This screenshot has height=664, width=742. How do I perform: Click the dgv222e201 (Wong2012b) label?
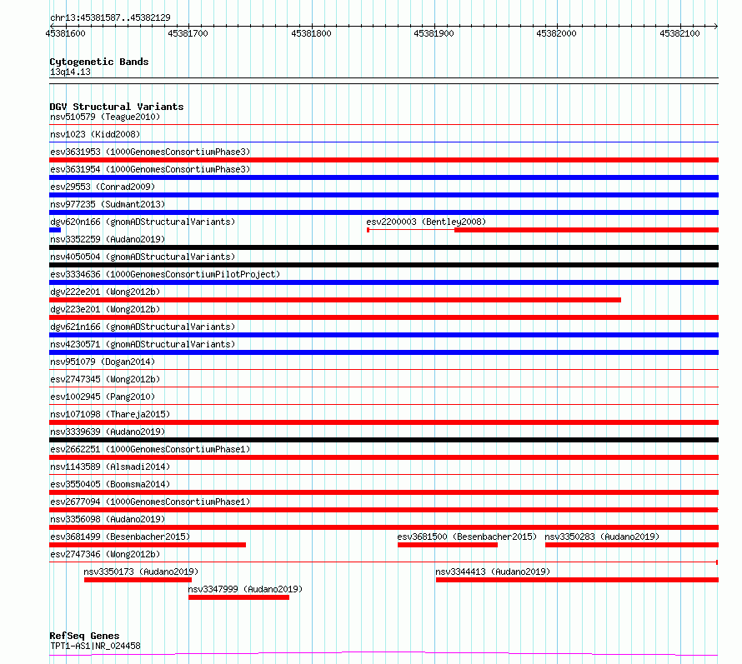click(x=105, y=292)
